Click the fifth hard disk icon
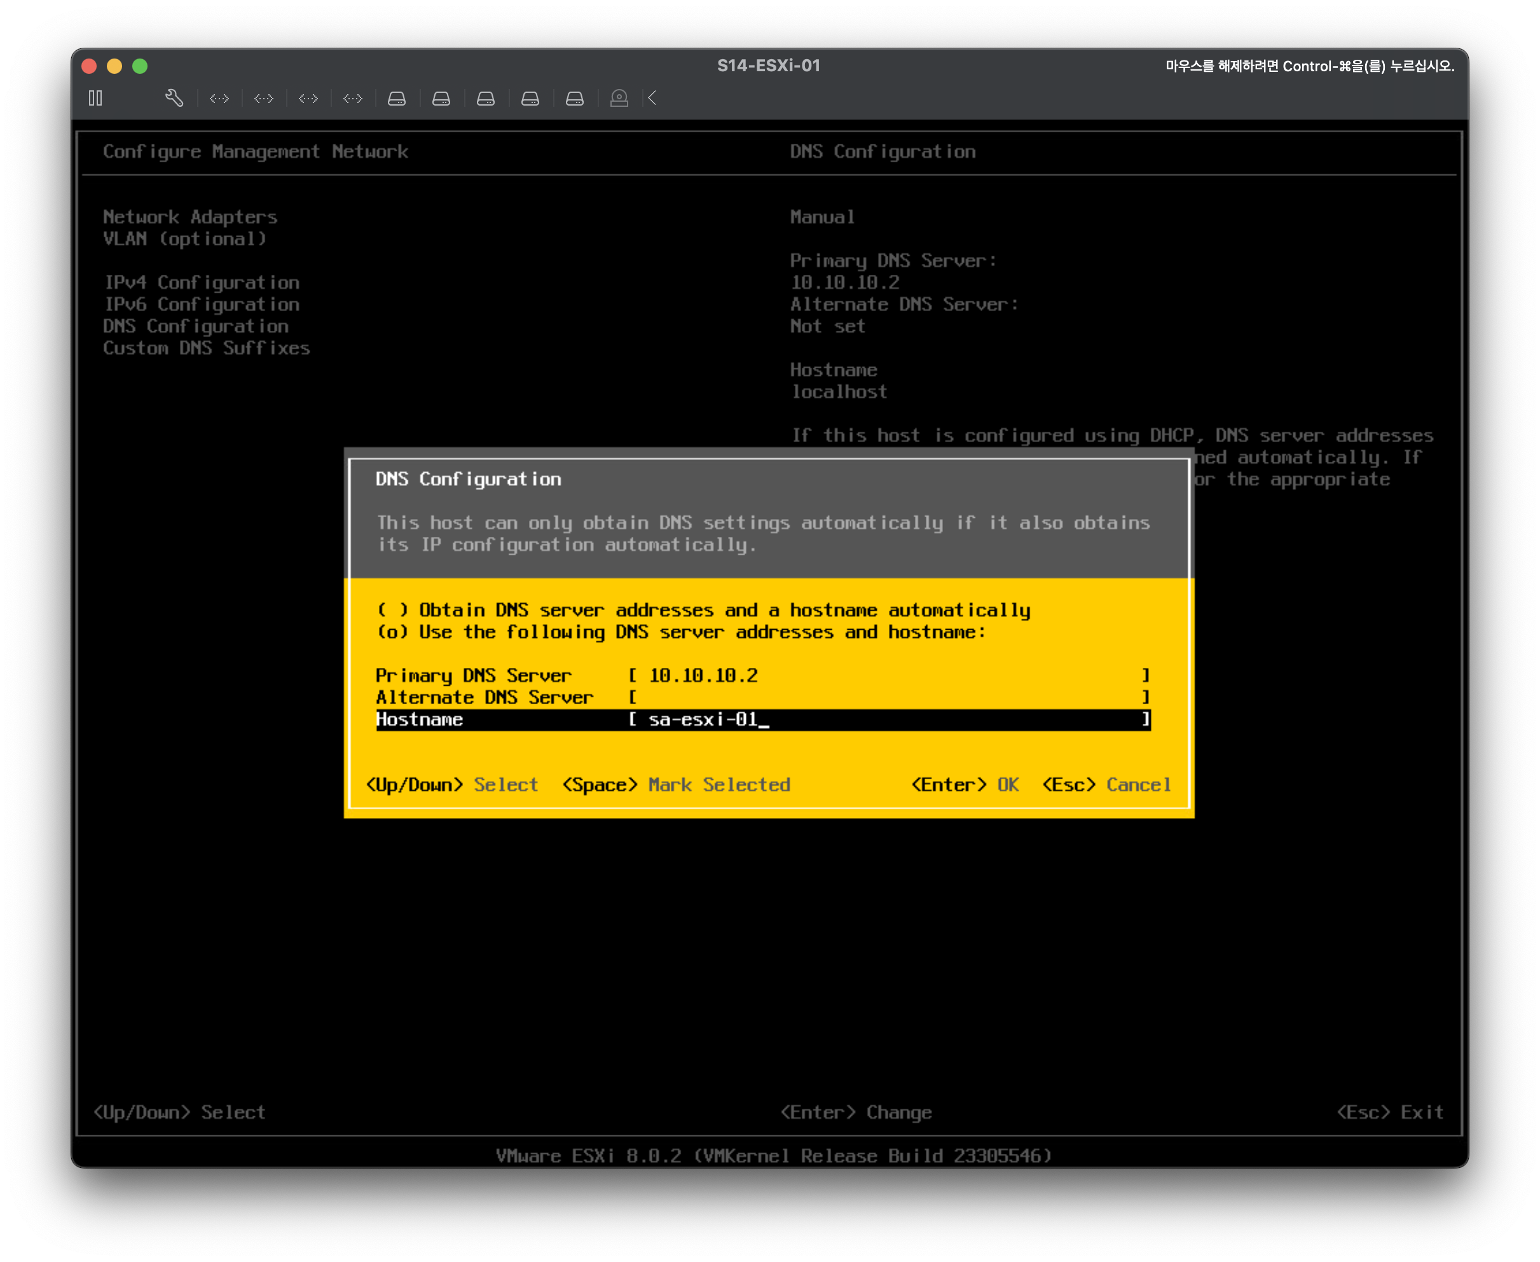 pyautogui.click(x=575, y=98)
